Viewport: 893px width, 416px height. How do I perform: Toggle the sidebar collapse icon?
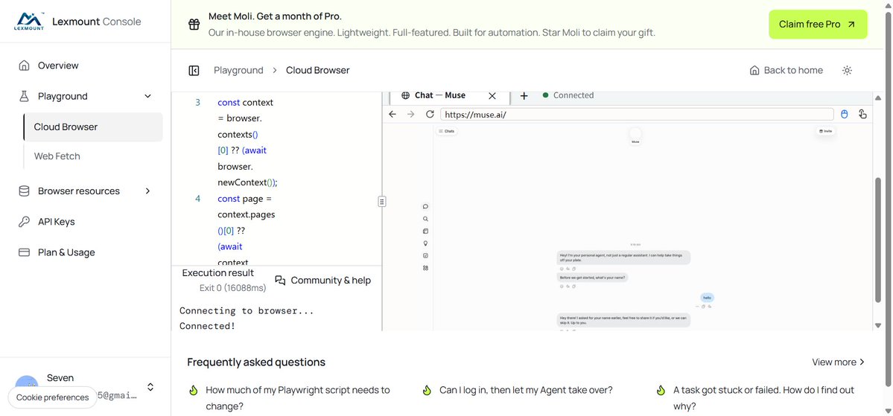pos(194,71)
